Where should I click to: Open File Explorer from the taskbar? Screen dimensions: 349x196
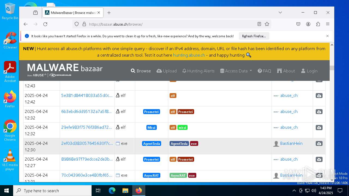click(x=125, y=191)
